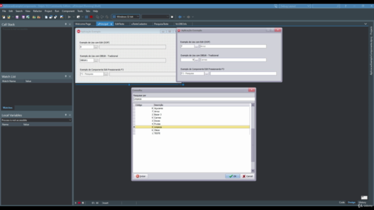The height and width of the screenshot is (210, 374).
Task: Select the Carnes row in Consulta grid
Action: tap(192, 118)
